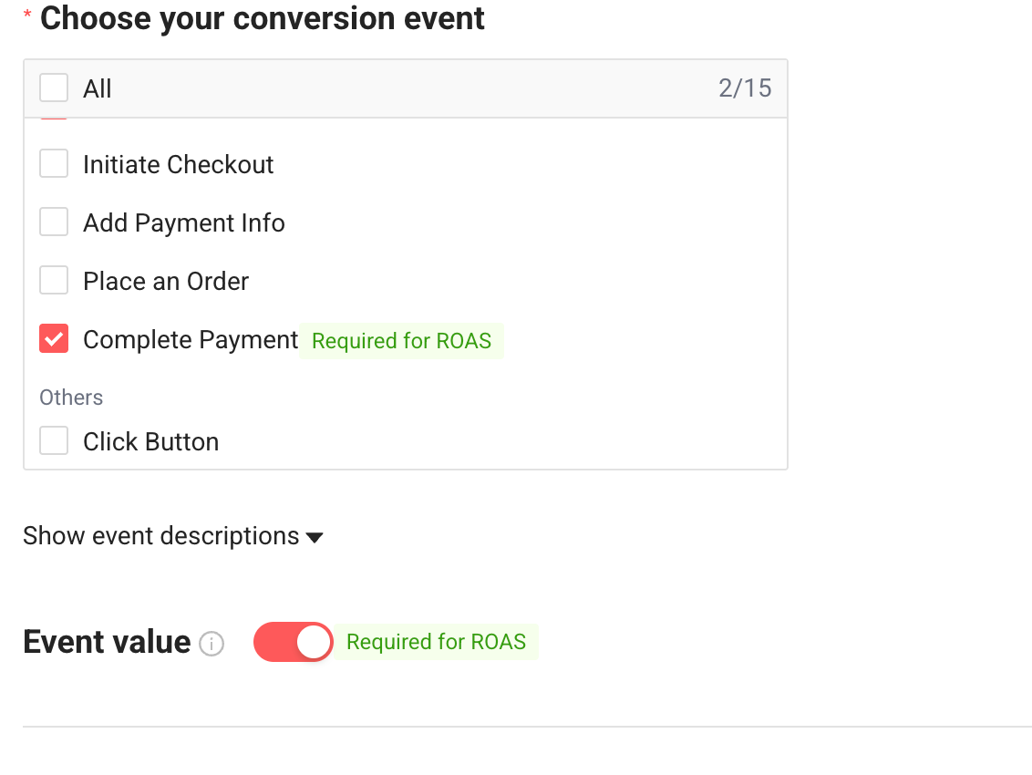
Task: Click the 2/15 selection counter
Action: click(x=744, y=88)
